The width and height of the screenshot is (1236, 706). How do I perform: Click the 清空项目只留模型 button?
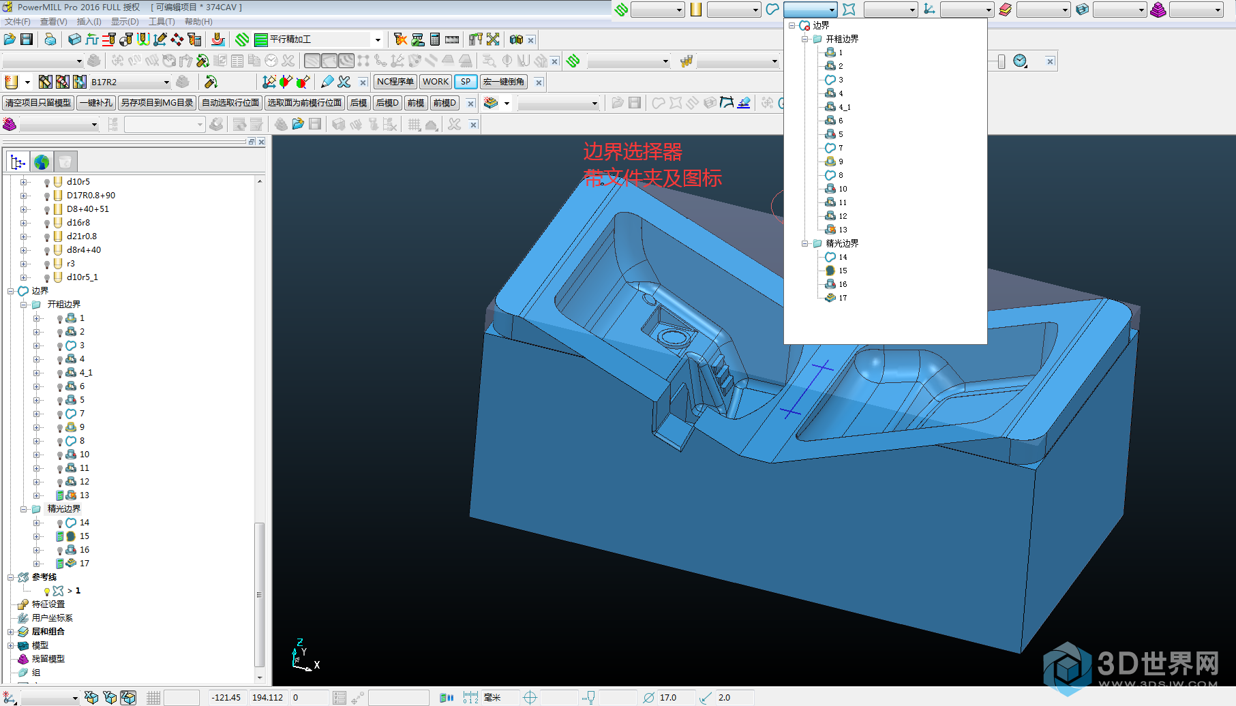(38, 103)
